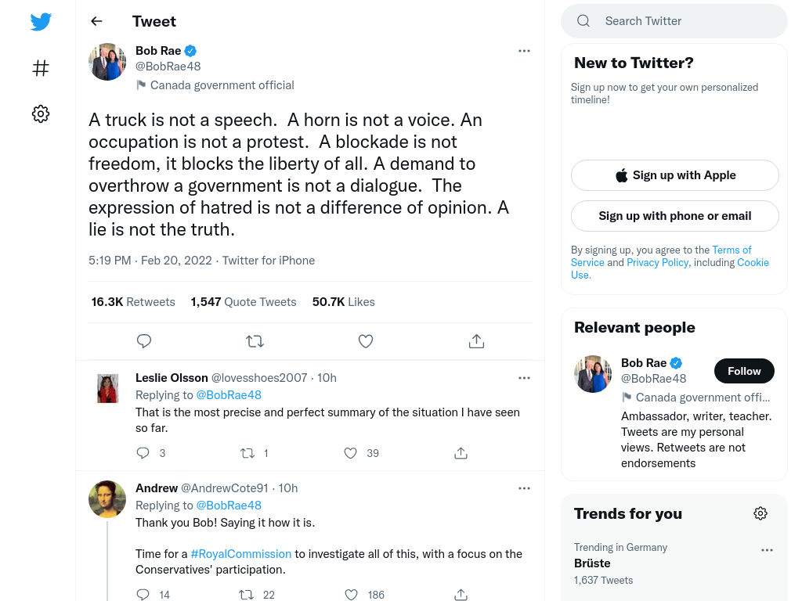Reply to Bob Rae's main tweet
The height and width of the screenshot is (601, 802).
(x=144, y=341)
